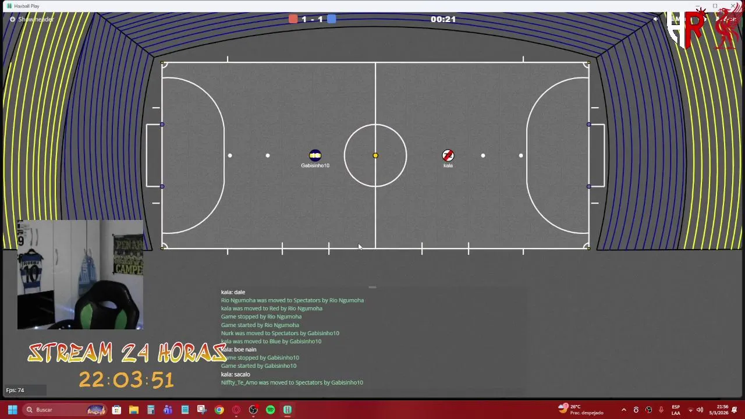Open Snipping Tool from taskbar
745x419 pixels.
(x=201, y=410)
